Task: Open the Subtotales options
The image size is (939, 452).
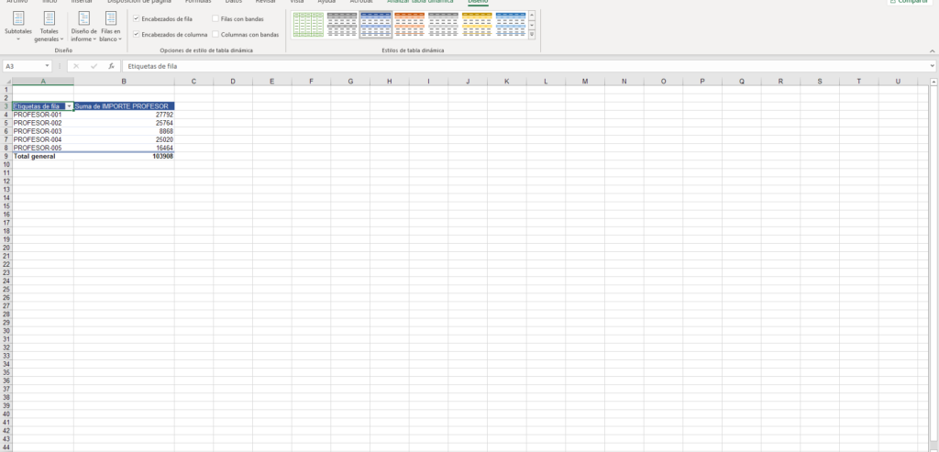Action: point(18,27)
